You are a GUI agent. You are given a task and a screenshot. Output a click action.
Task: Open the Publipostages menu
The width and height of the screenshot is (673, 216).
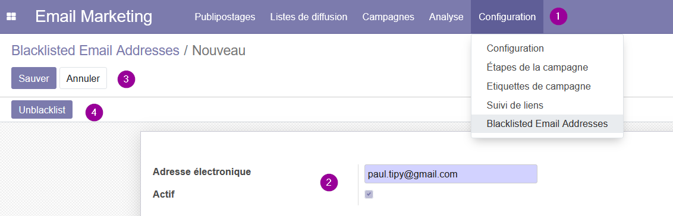coord(225,17)
